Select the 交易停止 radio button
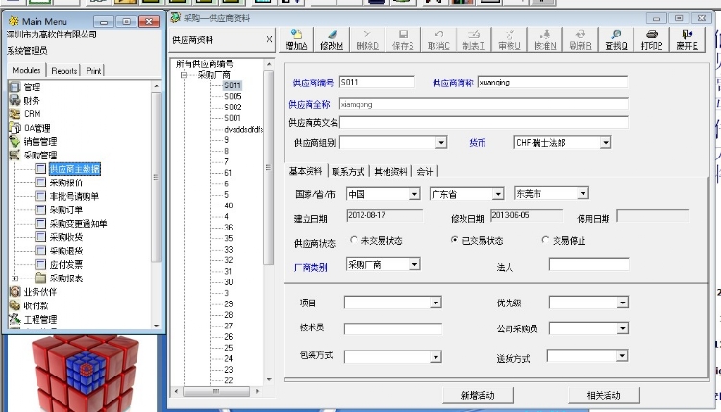The width and height of the screenshot is (721, 412). pos(545,240)
